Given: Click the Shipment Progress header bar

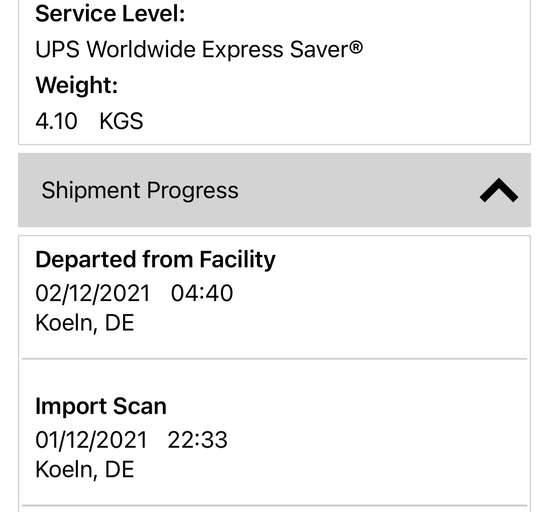Looking at the screenshot, I should pyautogui.click(x=342, y=190).
